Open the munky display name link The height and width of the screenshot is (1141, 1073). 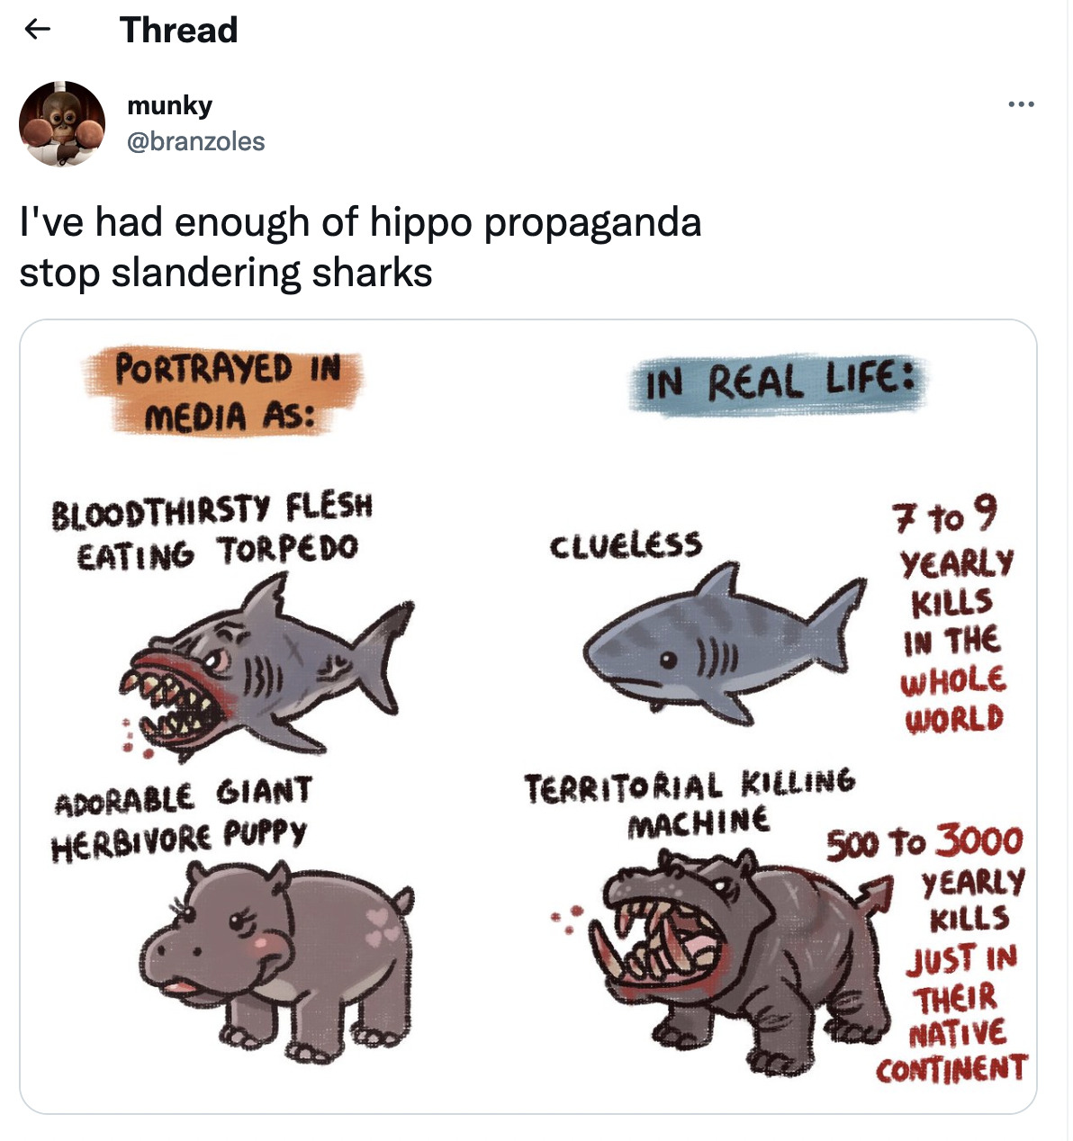[169, 105]
